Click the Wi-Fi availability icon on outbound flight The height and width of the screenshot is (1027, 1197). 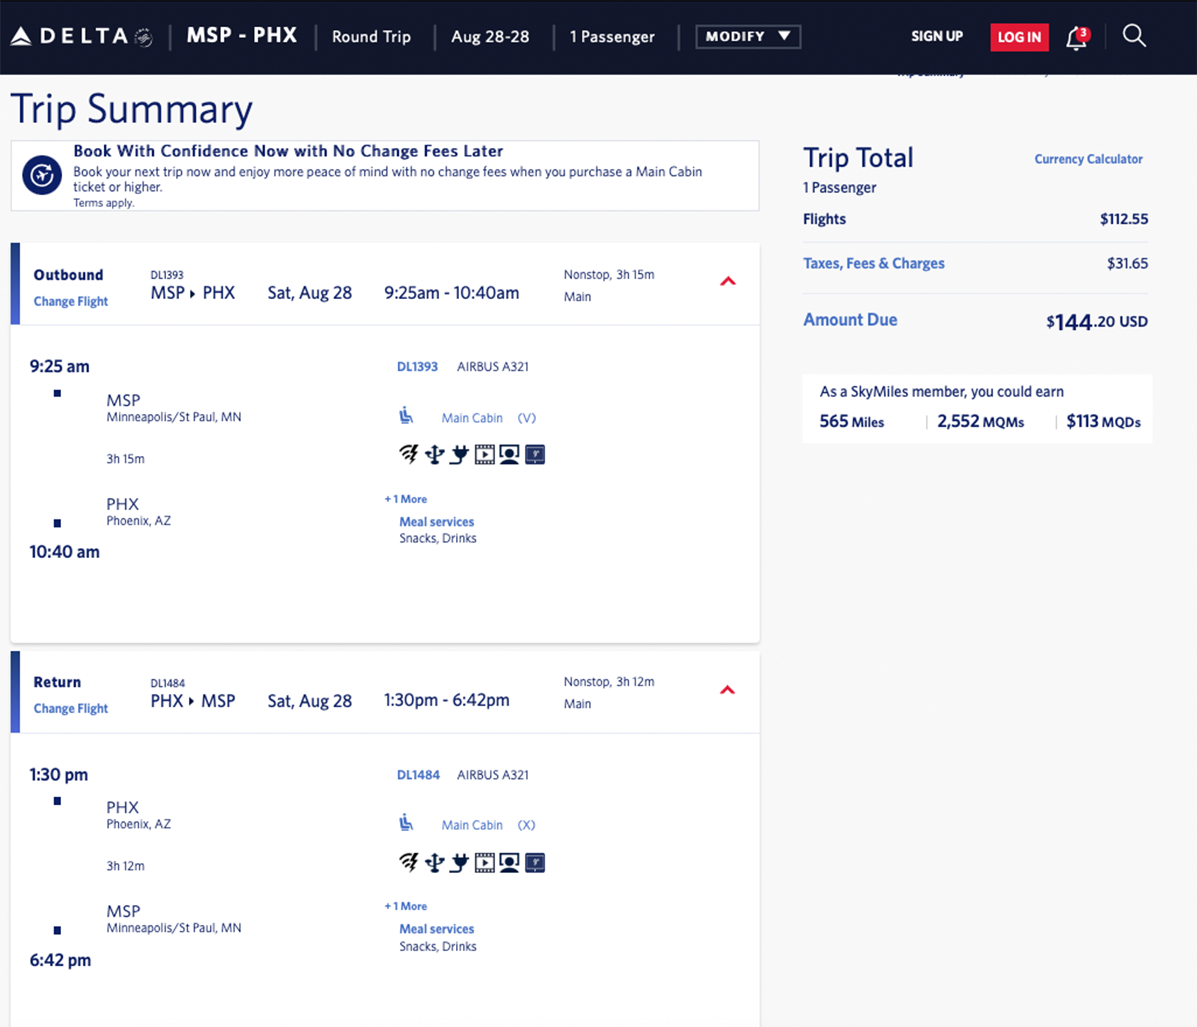(x=409, y=454)
